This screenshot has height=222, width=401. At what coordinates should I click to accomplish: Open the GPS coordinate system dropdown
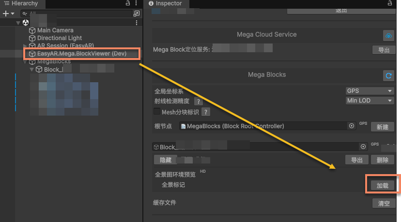click(x=370, y=91)
